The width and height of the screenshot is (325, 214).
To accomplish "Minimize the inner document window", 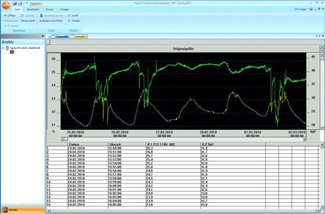I will click(x=315, y=10).
